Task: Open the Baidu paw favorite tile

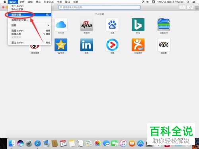Action: [x=112, y=25]
